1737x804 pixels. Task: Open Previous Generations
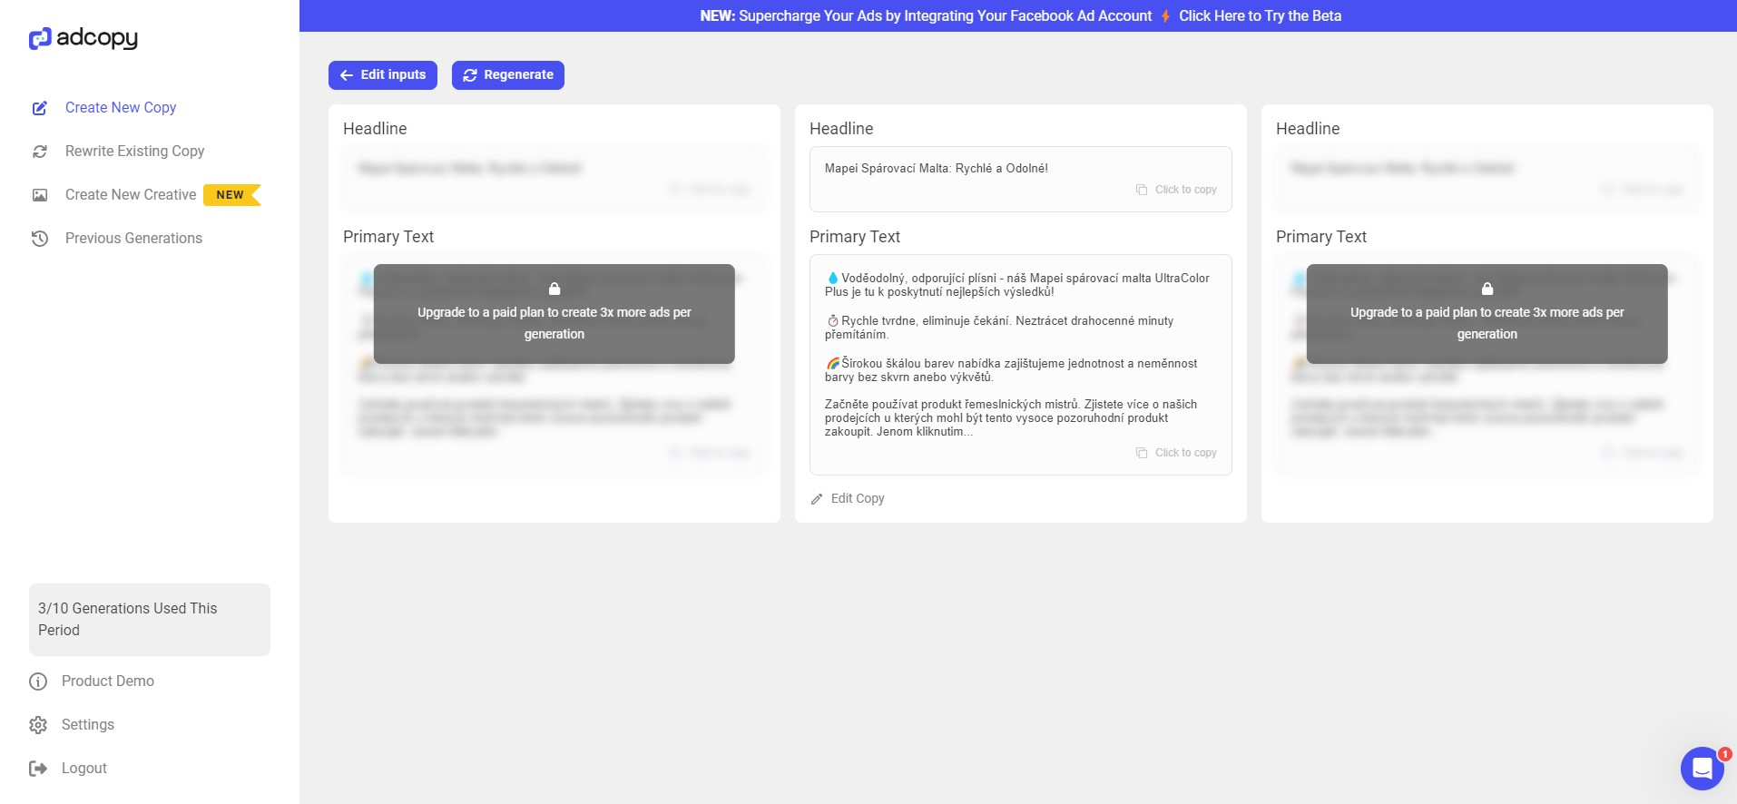click(x=133, y=238)
